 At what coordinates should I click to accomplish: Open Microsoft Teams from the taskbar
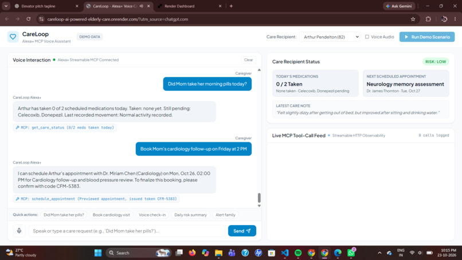232,253
